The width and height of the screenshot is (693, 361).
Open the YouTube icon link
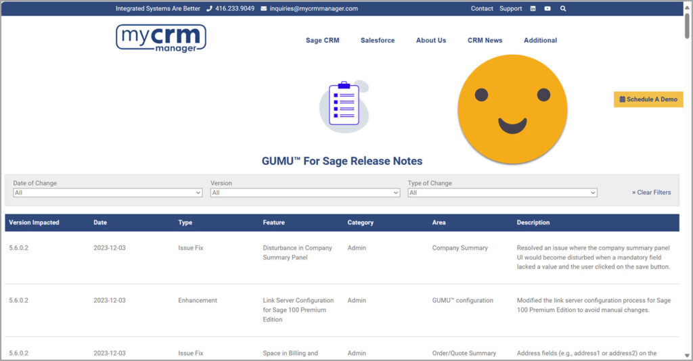click(547, 9)
